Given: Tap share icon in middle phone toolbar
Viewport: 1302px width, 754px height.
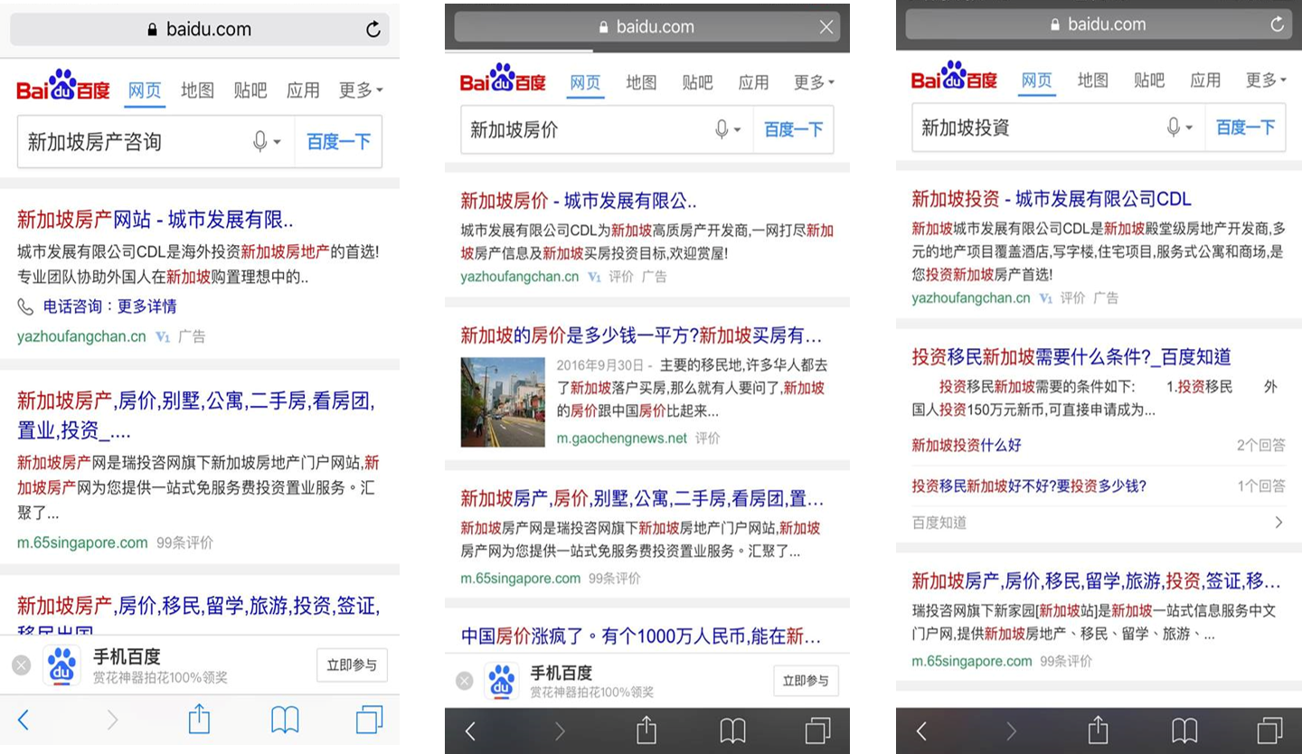Looking at the screenshot, I should [646, 729].
